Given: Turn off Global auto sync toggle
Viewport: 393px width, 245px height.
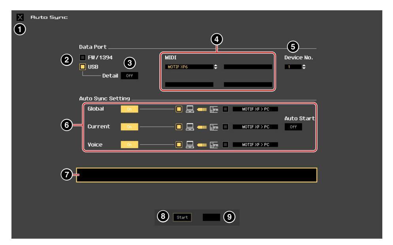Looking at the screenshot, I should click(129, 109).
